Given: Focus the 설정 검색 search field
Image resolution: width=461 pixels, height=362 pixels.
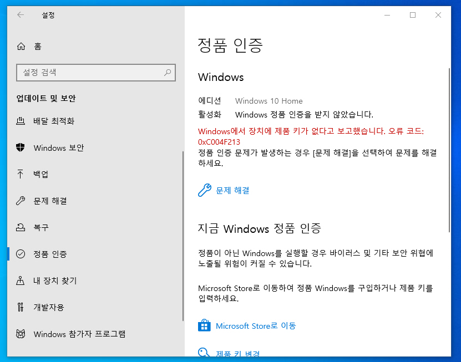Looking at the screenshot, I should [x=96, y=72].
